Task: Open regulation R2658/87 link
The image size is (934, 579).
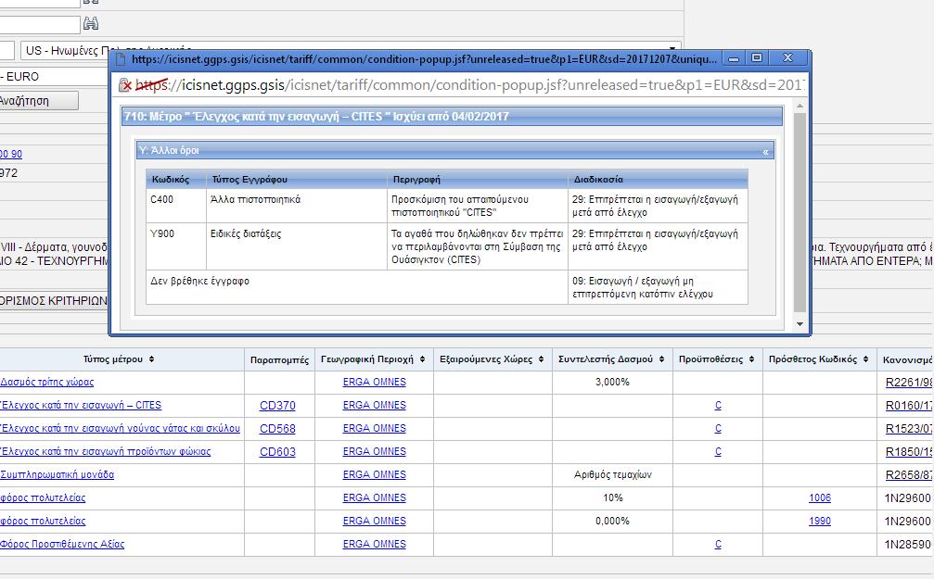Action: click(910, 475)
